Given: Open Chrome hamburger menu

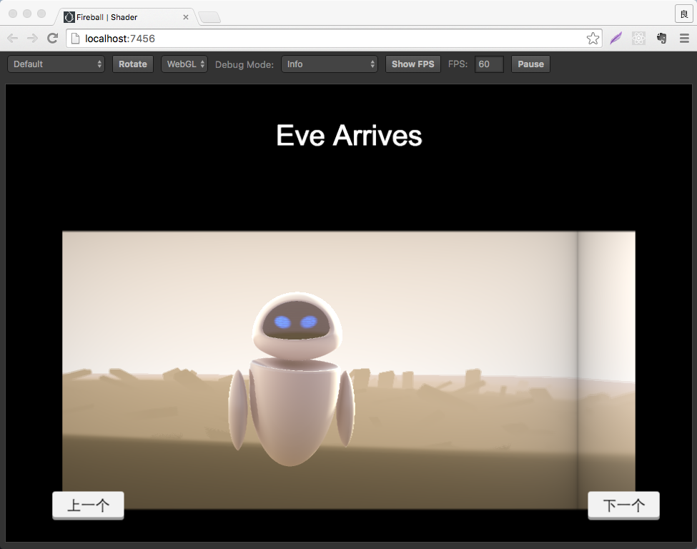Looking at the screenshot, I should [684, 38].
